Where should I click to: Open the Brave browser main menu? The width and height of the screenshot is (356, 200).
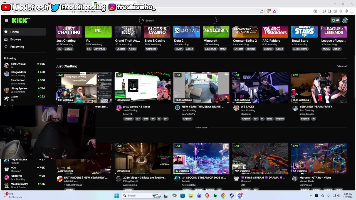tap(352, 11)
